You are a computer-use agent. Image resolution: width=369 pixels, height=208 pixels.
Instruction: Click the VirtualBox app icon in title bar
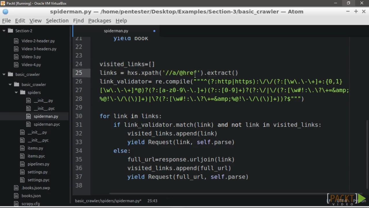(x=3, y=3)
